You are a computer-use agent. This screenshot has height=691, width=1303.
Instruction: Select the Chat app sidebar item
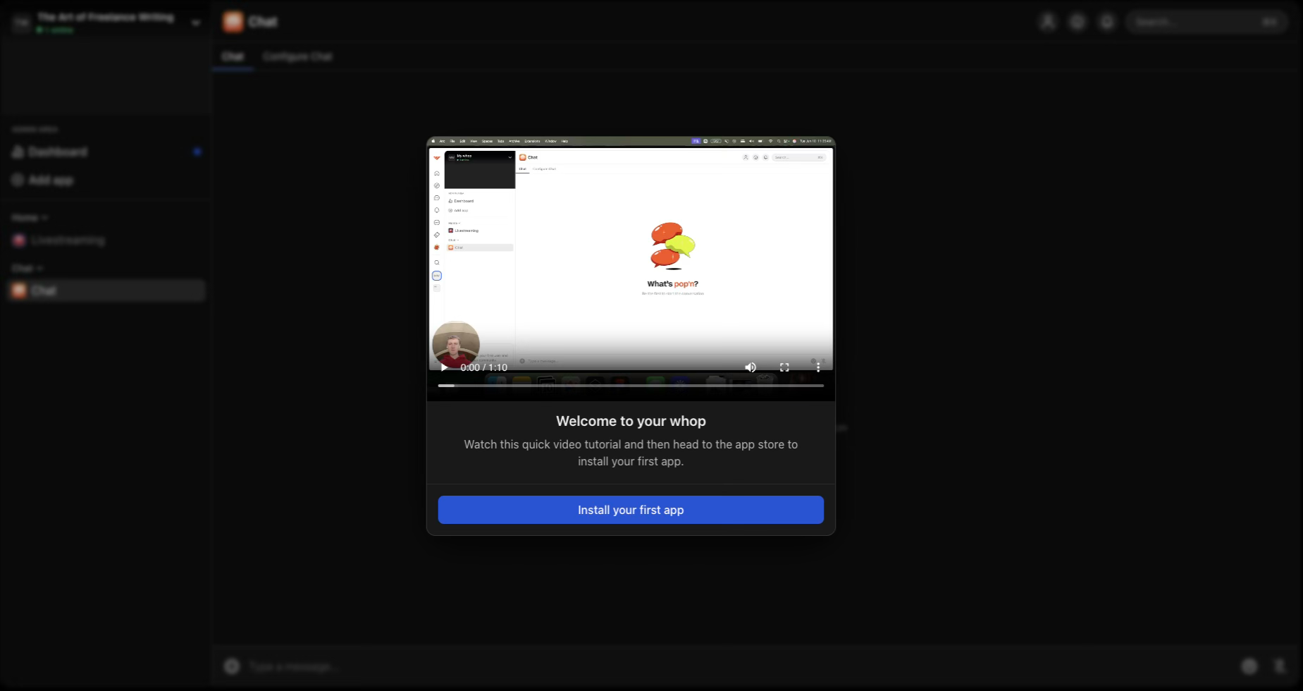pos(44,291)
